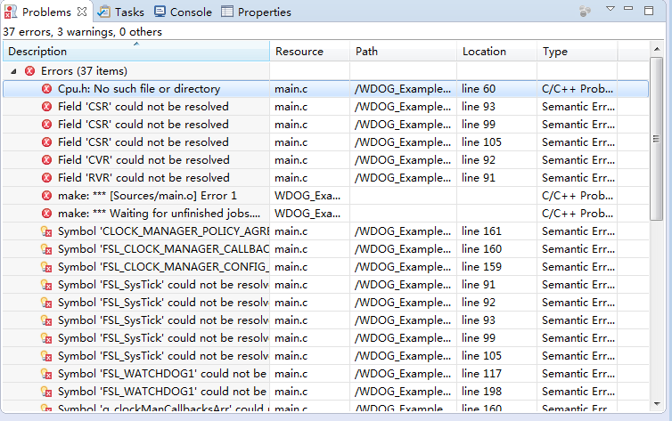Click the vertical scrollbar thumb
The height and width of the screenshot is (421, 672).
[x=656, y=139]
